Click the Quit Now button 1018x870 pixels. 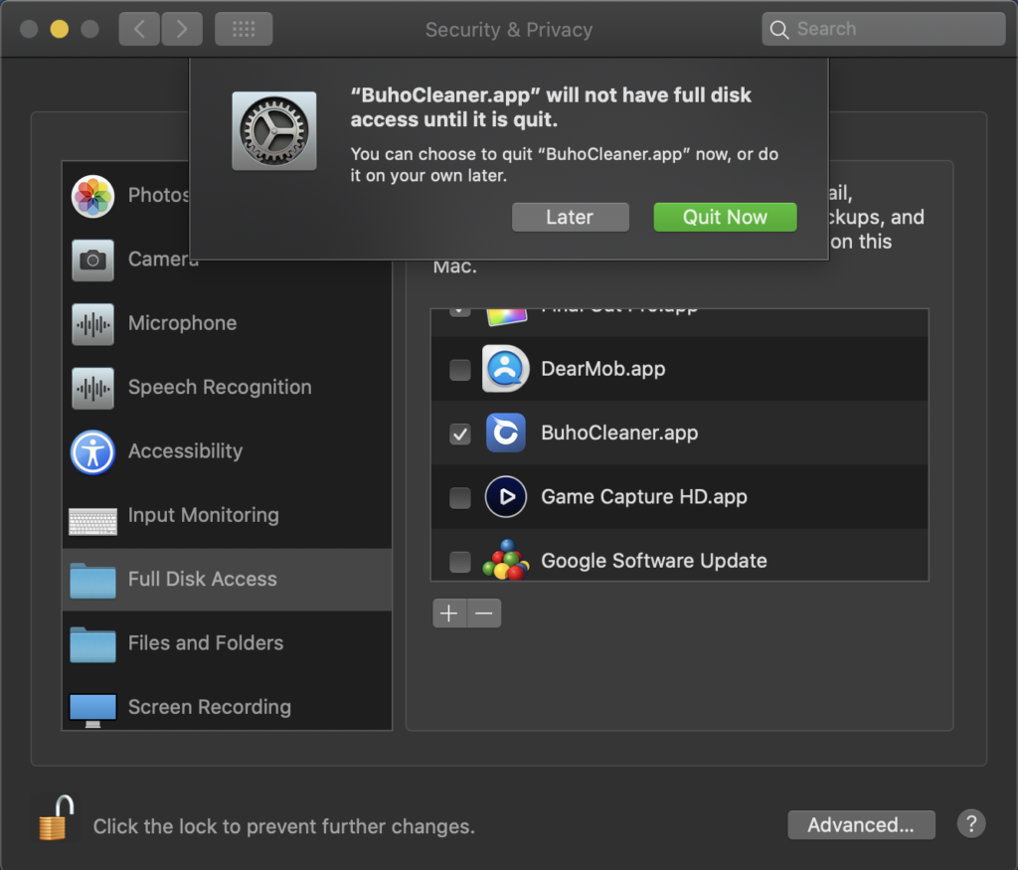click(x=725, y=217)
